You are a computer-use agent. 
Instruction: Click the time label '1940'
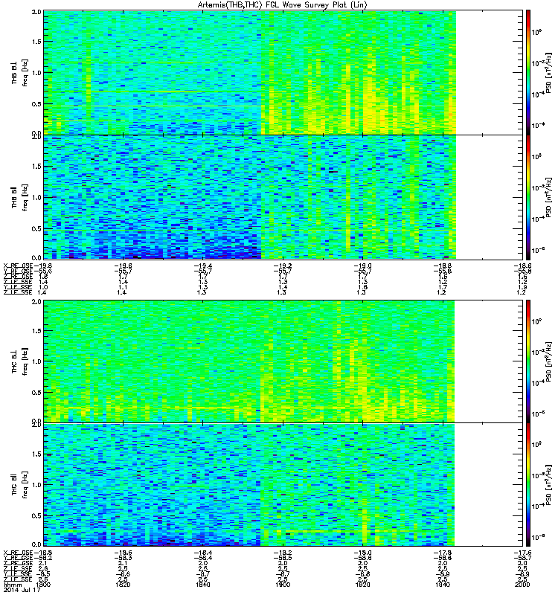[443, 585]
